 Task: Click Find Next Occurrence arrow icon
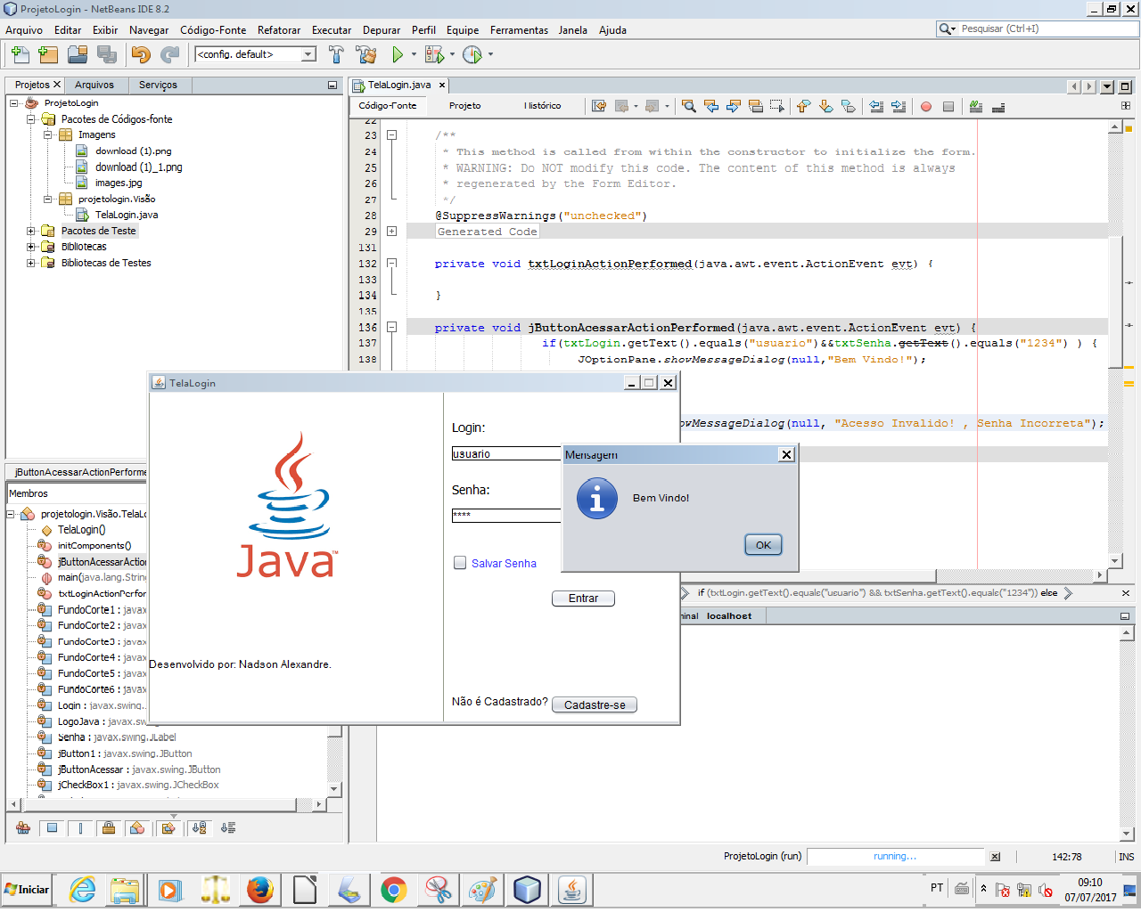(x=734, y=106)
